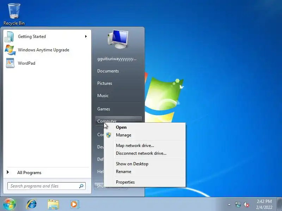Click All Programs label
The width and height of the screenshot is (282, 211).
point(29,173)
